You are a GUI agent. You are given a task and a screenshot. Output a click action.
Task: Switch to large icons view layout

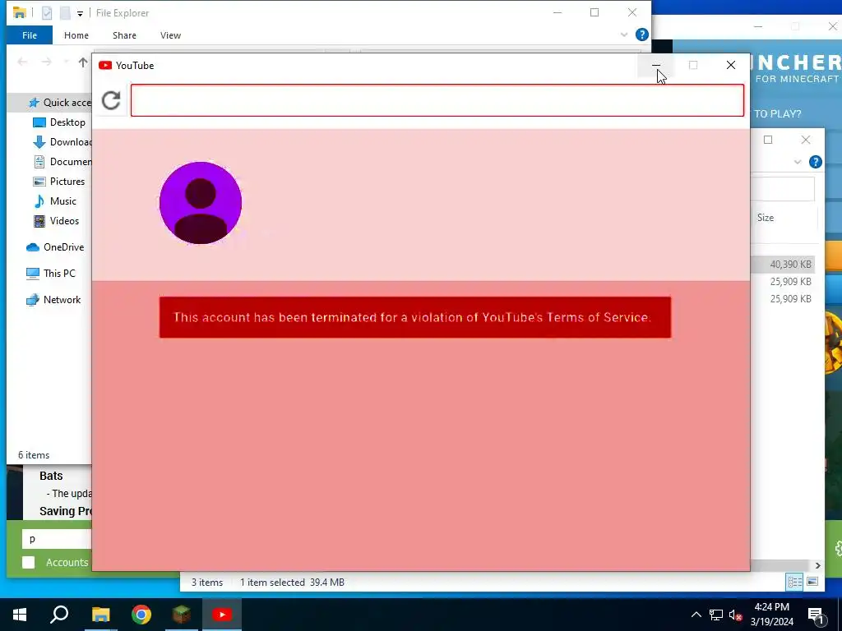click(x=812, y=582)
